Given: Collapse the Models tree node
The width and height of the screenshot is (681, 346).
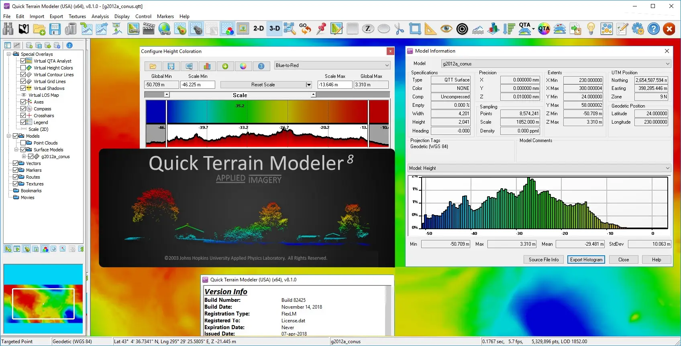Looking at the screenshot, I should click(9, 136).
